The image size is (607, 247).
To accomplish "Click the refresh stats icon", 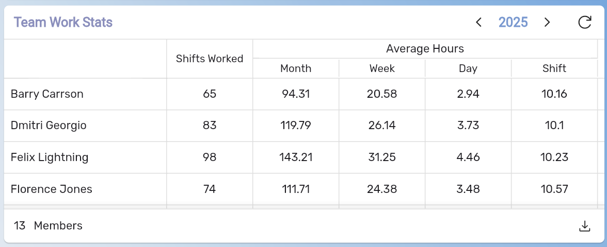I will [x=584, y=22].
